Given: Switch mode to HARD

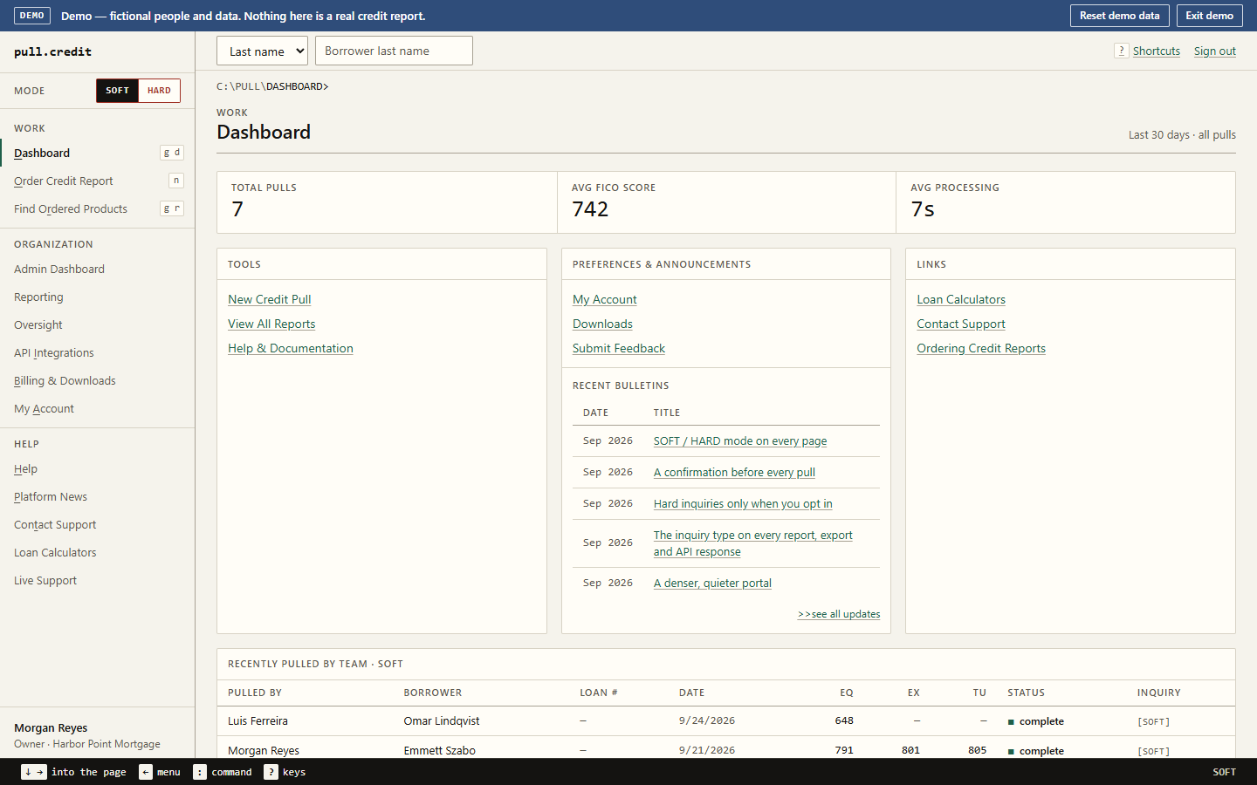Looking at the screenshot, I should tap(159, 91).
